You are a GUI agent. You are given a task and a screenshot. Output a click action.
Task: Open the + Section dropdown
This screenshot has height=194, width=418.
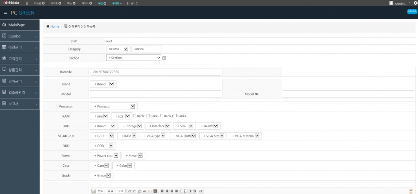133,58
